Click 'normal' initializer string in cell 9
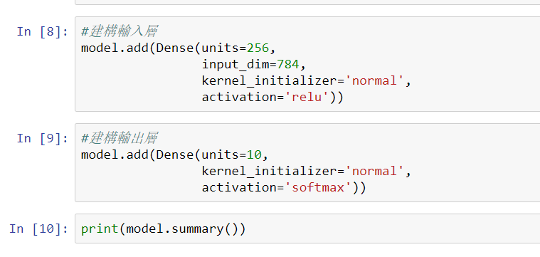This screenshot has width=540, height=257. point(374,172)
